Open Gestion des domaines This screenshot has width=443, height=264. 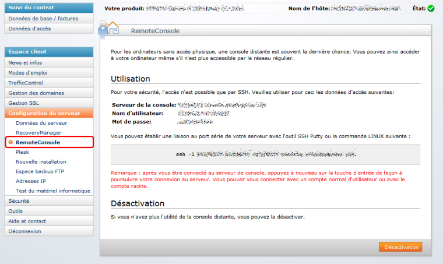[x=49, y=93]
